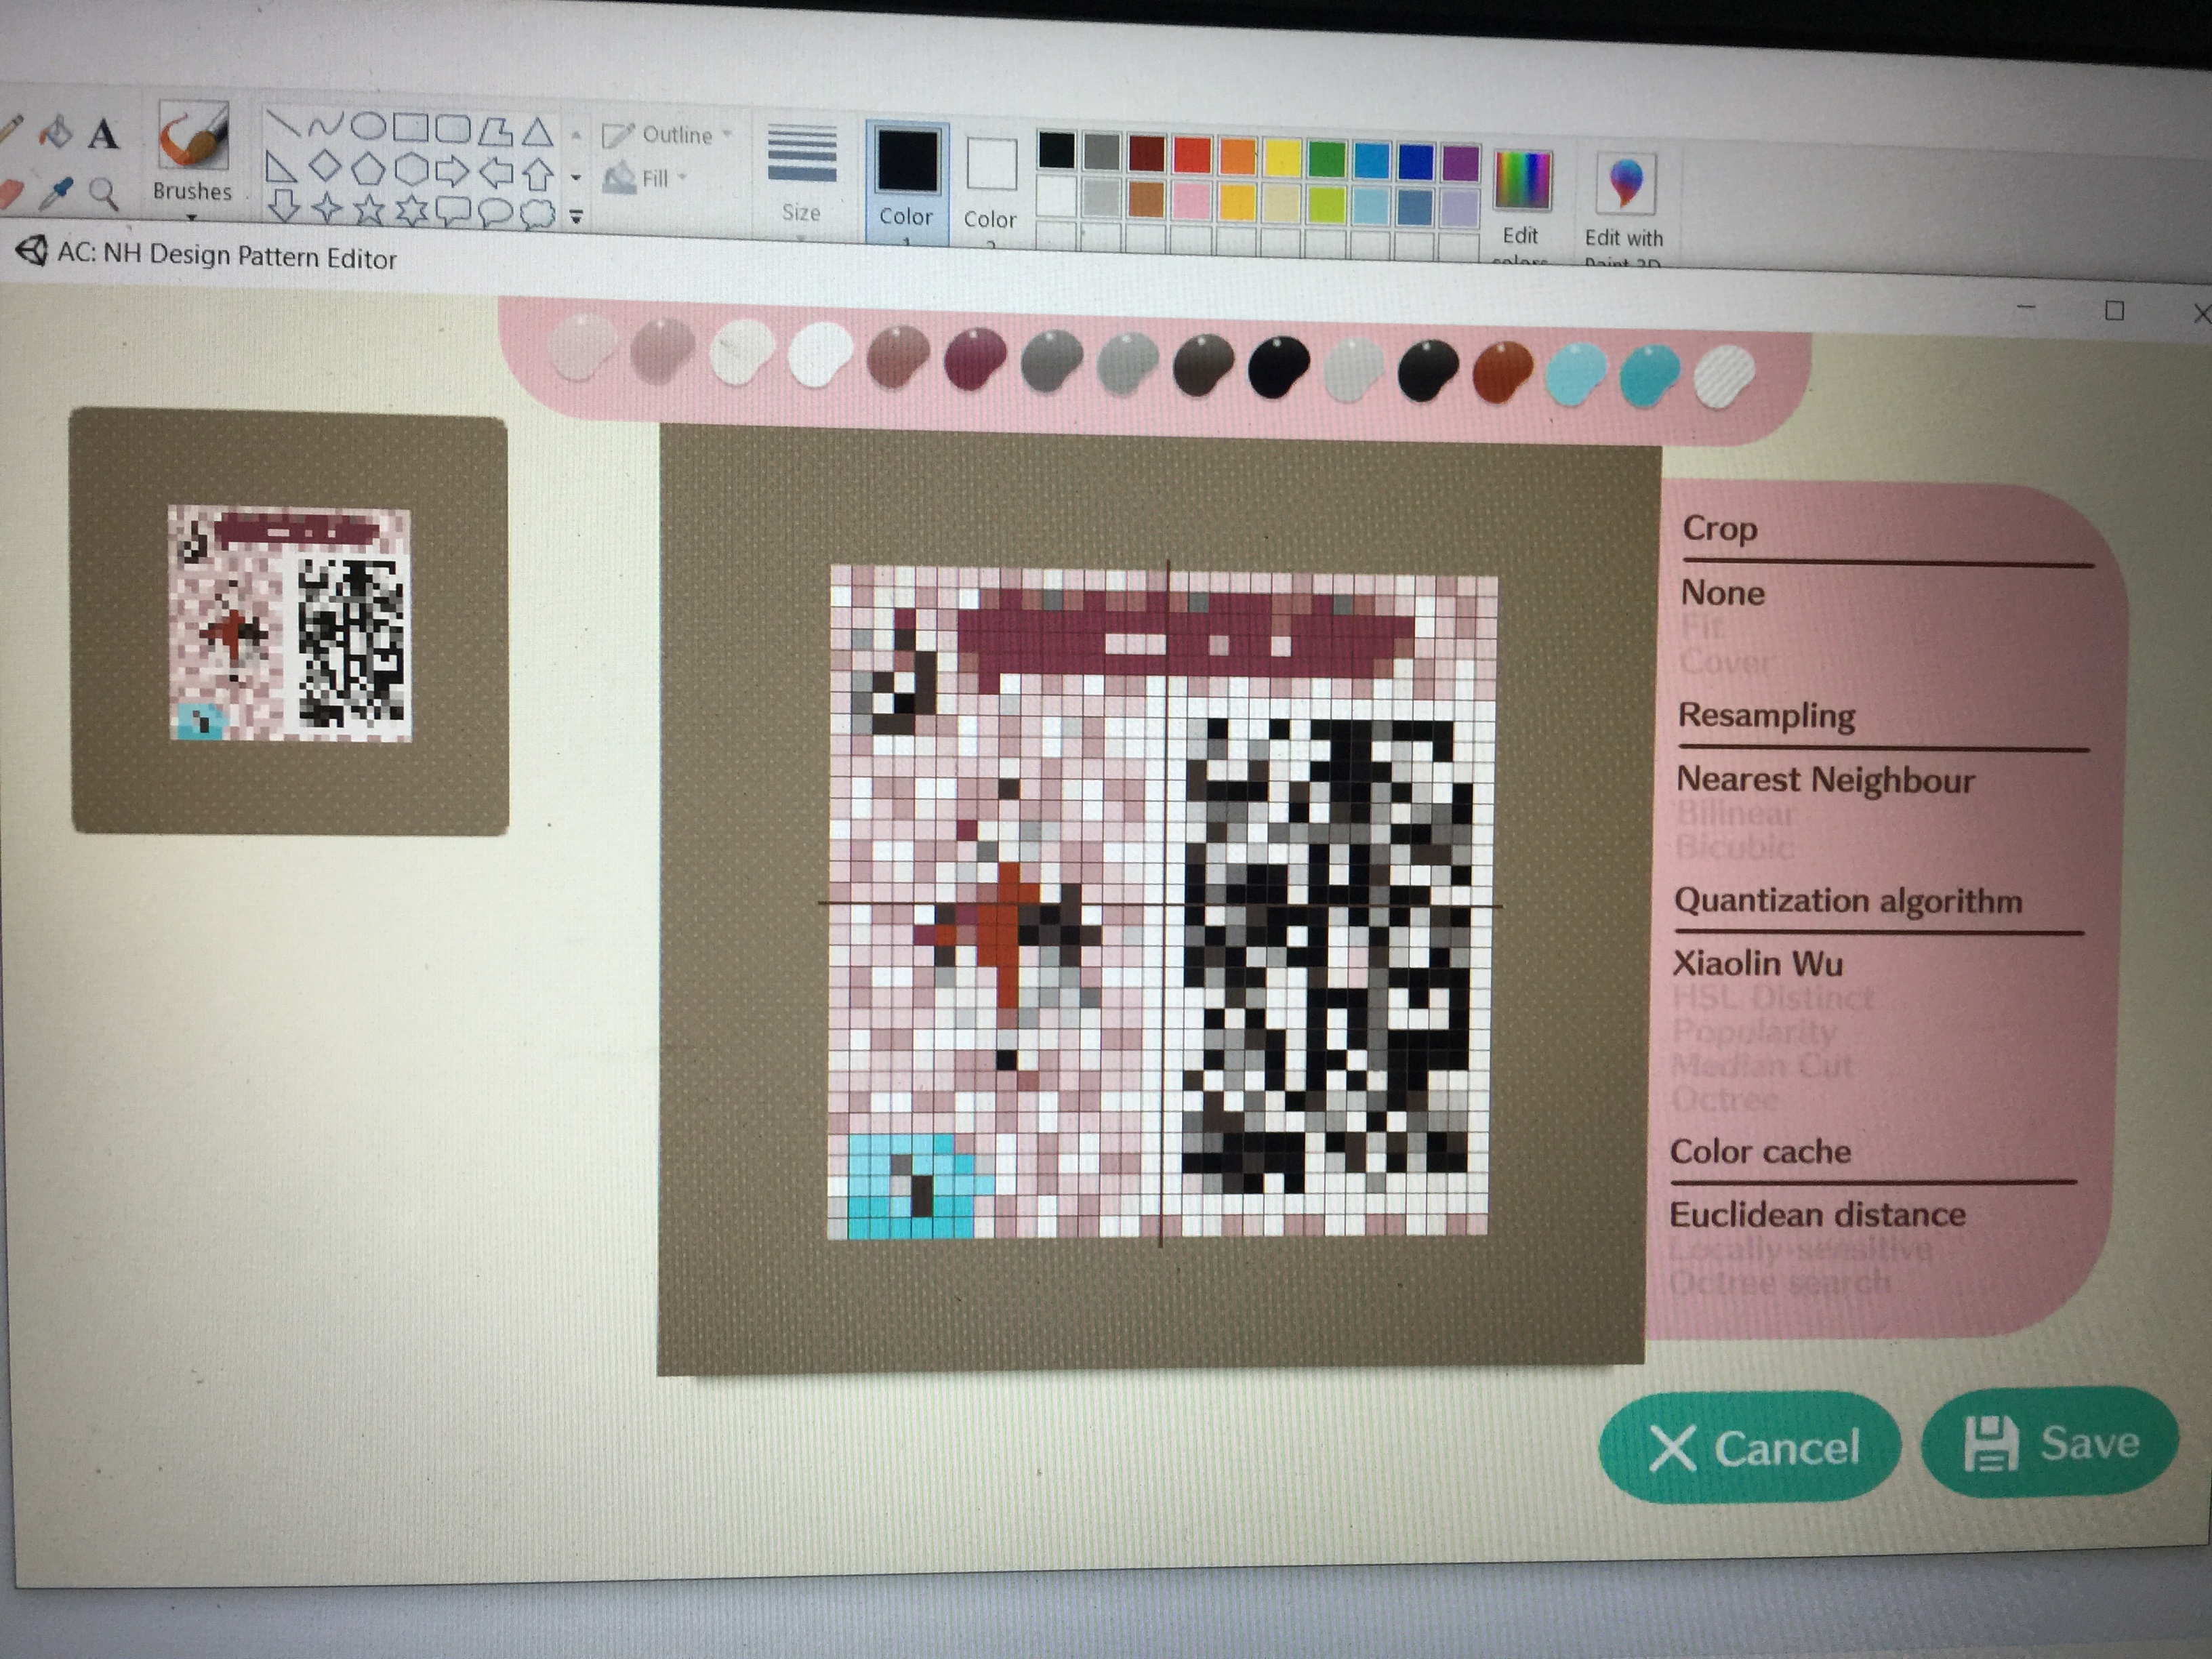Choose the Five-point star shape

tap(370, 209)
